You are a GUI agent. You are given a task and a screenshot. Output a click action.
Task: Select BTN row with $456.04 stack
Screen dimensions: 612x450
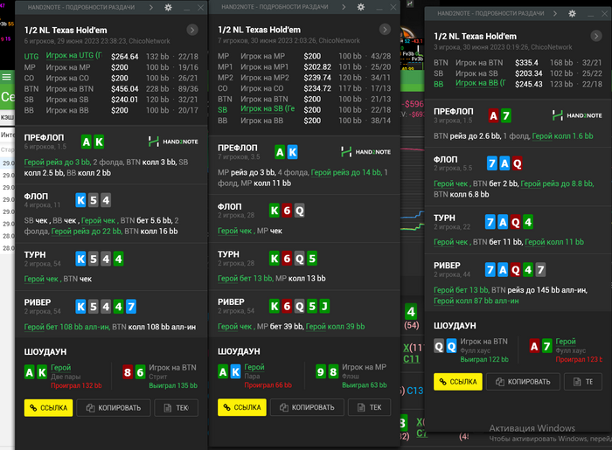click(x=111, y=89)
